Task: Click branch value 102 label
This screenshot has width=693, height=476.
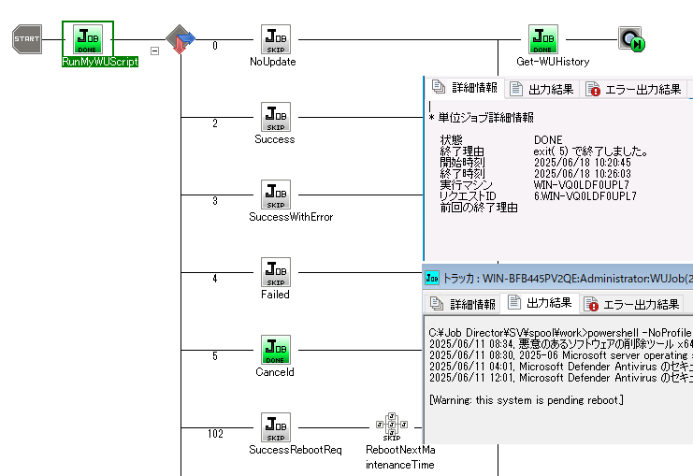Action: click(215, 434)
